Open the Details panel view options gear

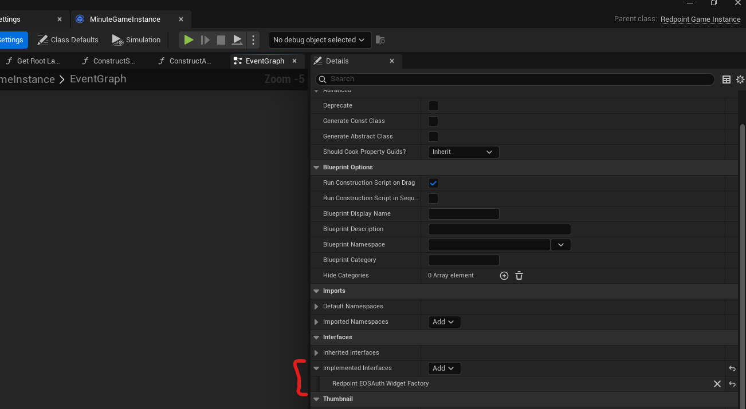pyautogui.click(x=740, y=80)
